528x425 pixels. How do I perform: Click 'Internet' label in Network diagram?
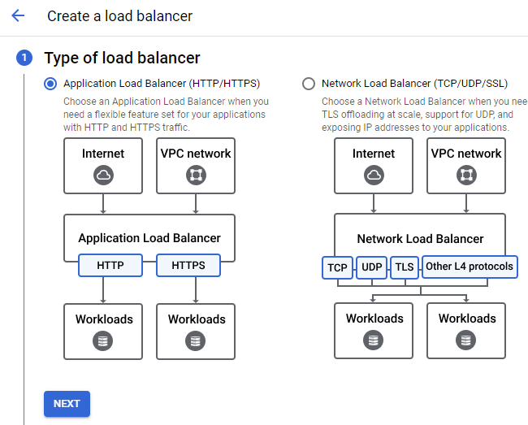374,154
